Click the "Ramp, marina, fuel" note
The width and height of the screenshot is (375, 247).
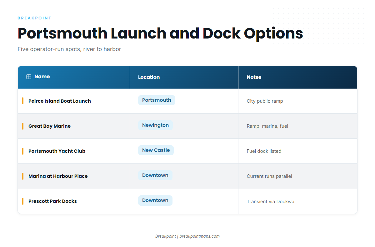[267, 126]
